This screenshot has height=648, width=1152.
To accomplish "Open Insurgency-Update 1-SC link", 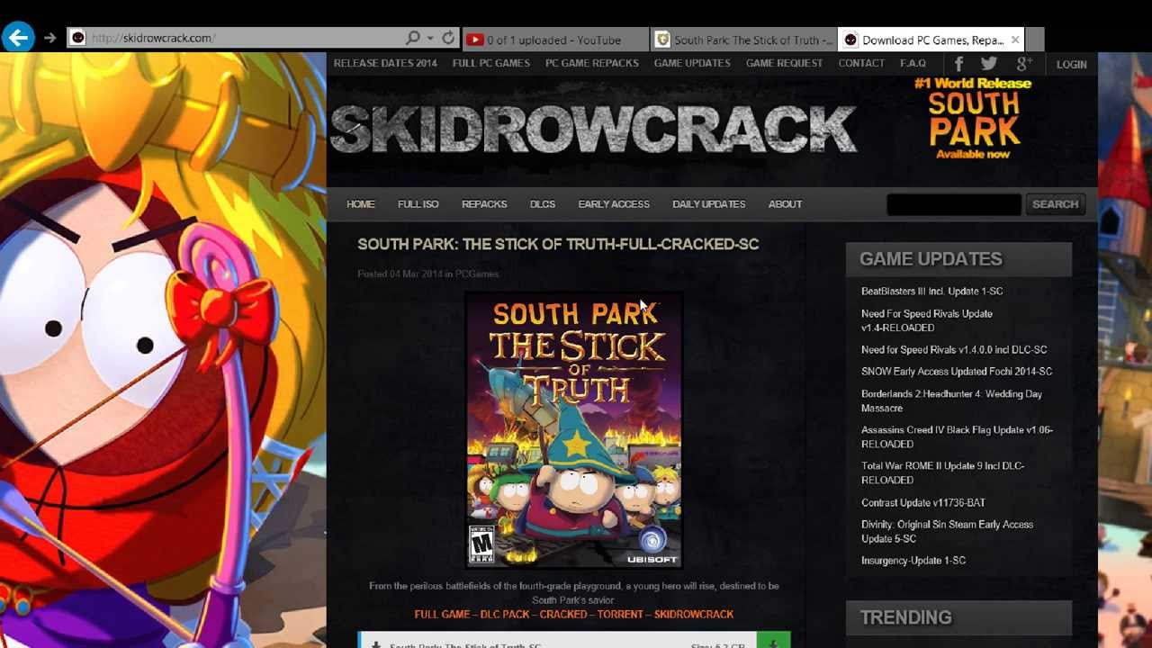I will (913, 561).
